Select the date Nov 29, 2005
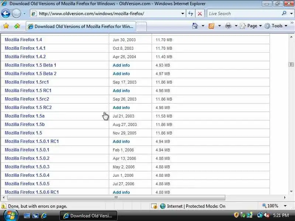The width and height of the screenshot is (295, 221). (x=124, y=133)
